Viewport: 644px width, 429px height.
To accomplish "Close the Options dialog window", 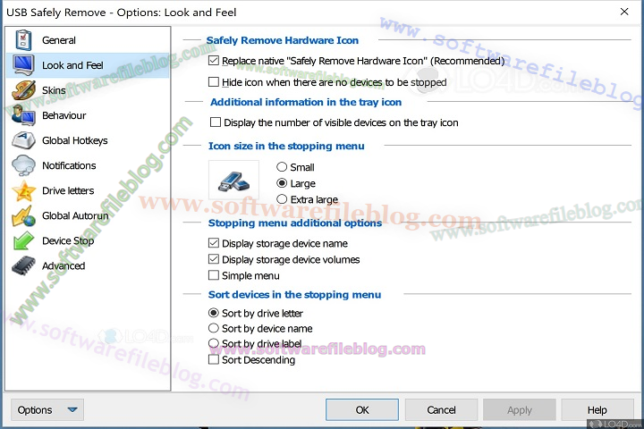I will click(624, 12).
